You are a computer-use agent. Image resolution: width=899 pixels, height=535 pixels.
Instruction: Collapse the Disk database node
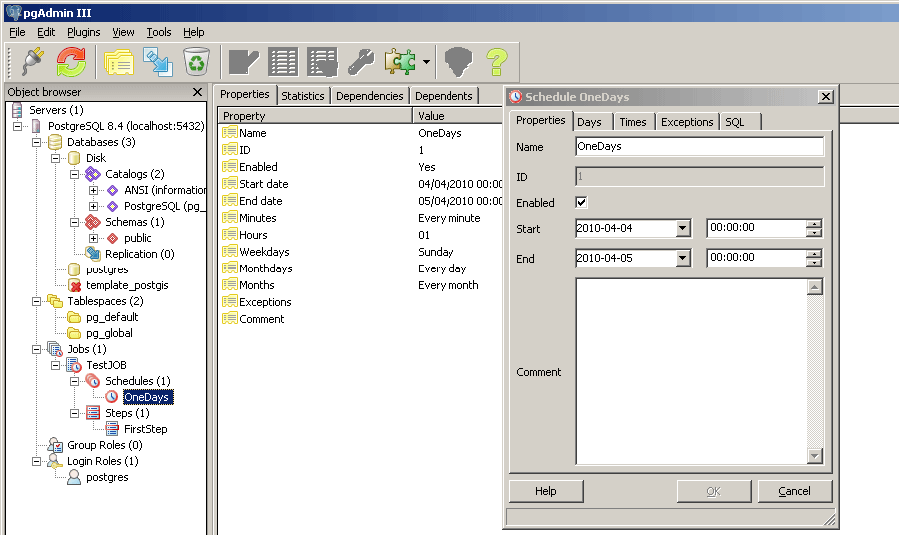[55, 158]
